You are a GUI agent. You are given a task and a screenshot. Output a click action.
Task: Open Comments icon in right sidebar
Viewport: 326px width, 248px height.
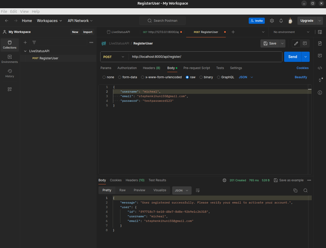coord(320,56)
